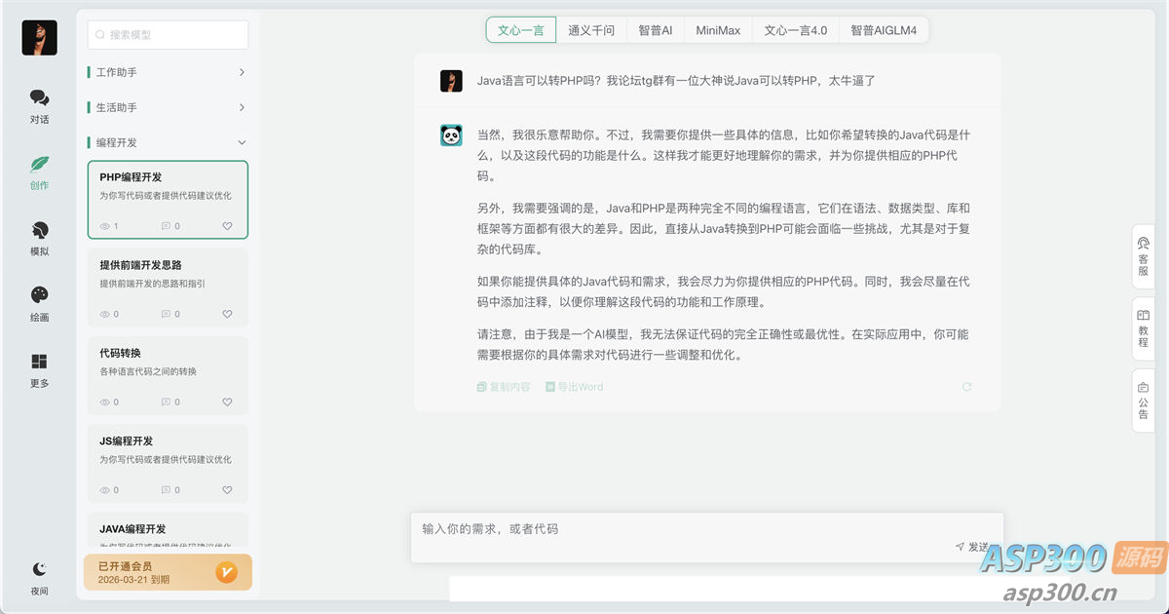Favorite the PHP编程开发 card heart
Screen dimensions: 1169x614
click(x=227, y=225)
